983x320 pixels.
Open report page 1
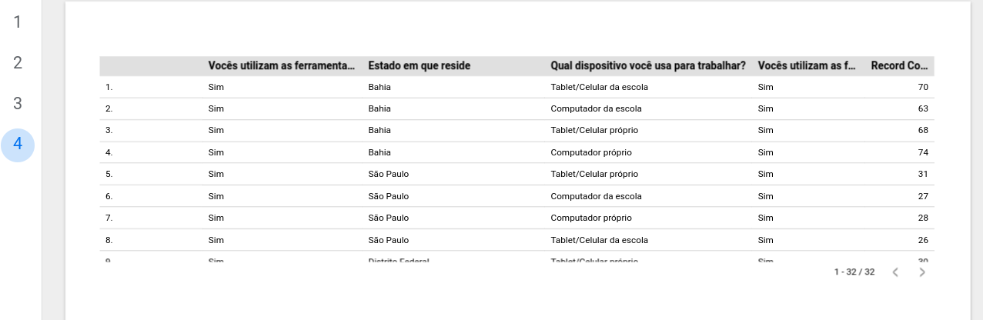pos(18,22)
